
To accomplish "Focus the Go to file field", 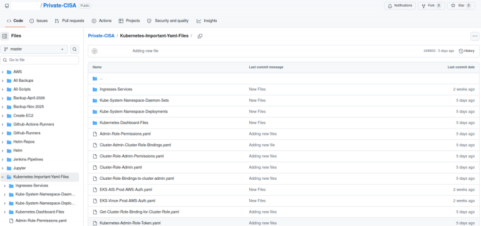I will pyautogui.click(x=39, y=60).
